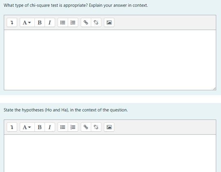221x172 pixels.
Task: Click the 'State the hypotheses' question text
Action: (x=66, y=110)
